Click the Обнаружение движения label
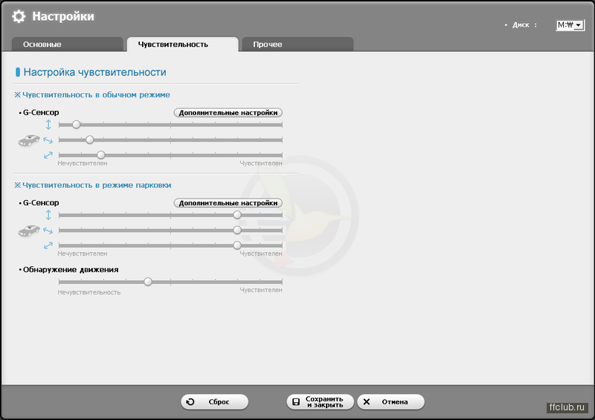Screen dimensions: 595x420 (71, 270)
